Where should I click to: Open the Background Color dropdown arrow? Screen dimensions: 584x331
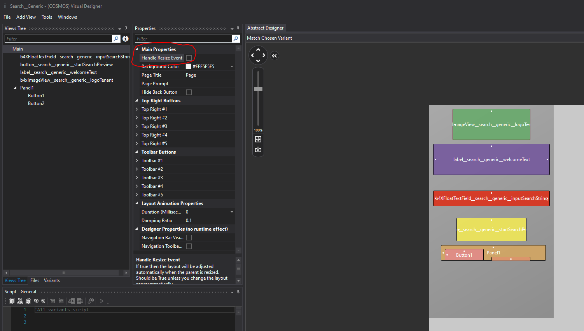tap(232, 67)
